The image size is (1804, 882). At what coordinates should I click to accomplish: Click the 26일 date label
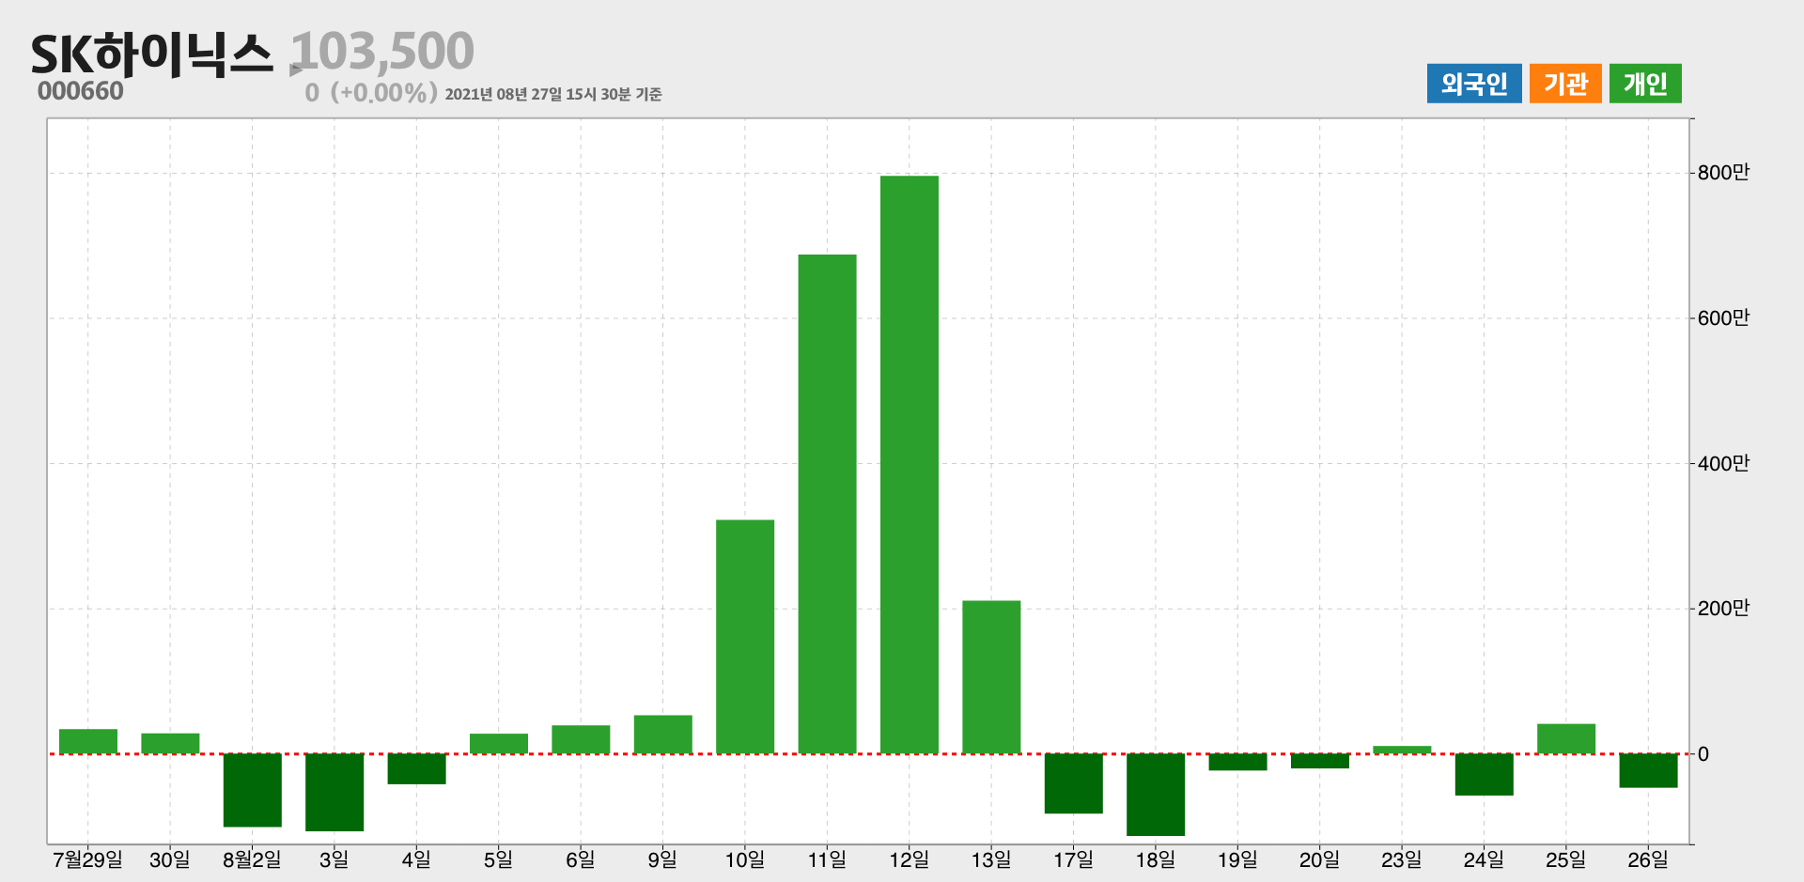coord(1648,859)
